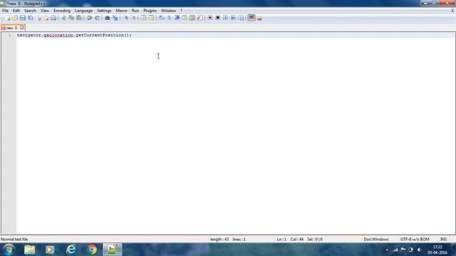Click line number 1 in the margin
The width and height of the screenshot is (456, 256).
(9, 35)
